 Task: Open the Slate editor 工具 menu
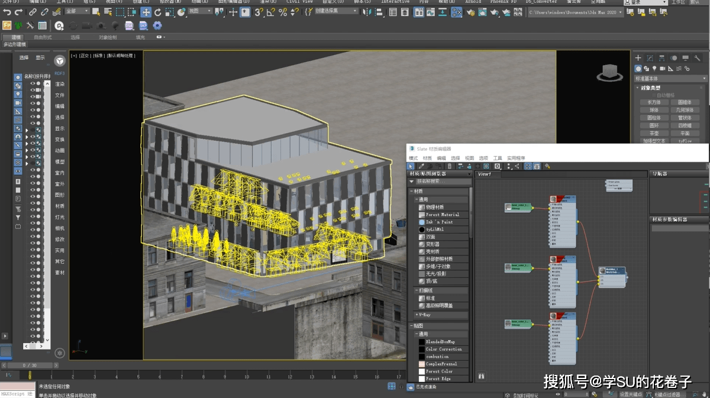point(498,158)
